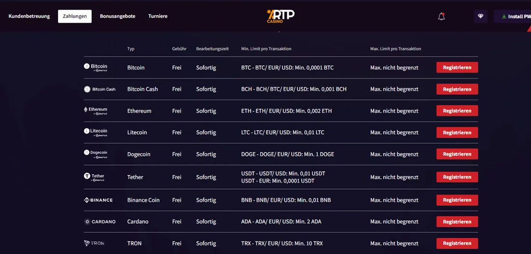Click the TRON logo
The image size is (531, 254).
[x=94, y=243]
